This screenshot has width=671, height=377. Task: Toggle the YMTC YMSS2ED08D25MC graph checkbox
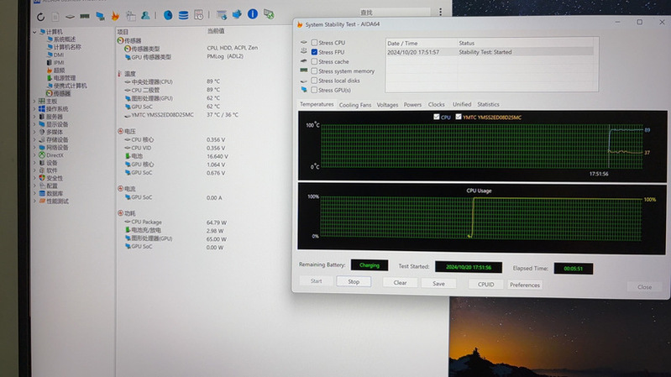[x=459, y=117]
